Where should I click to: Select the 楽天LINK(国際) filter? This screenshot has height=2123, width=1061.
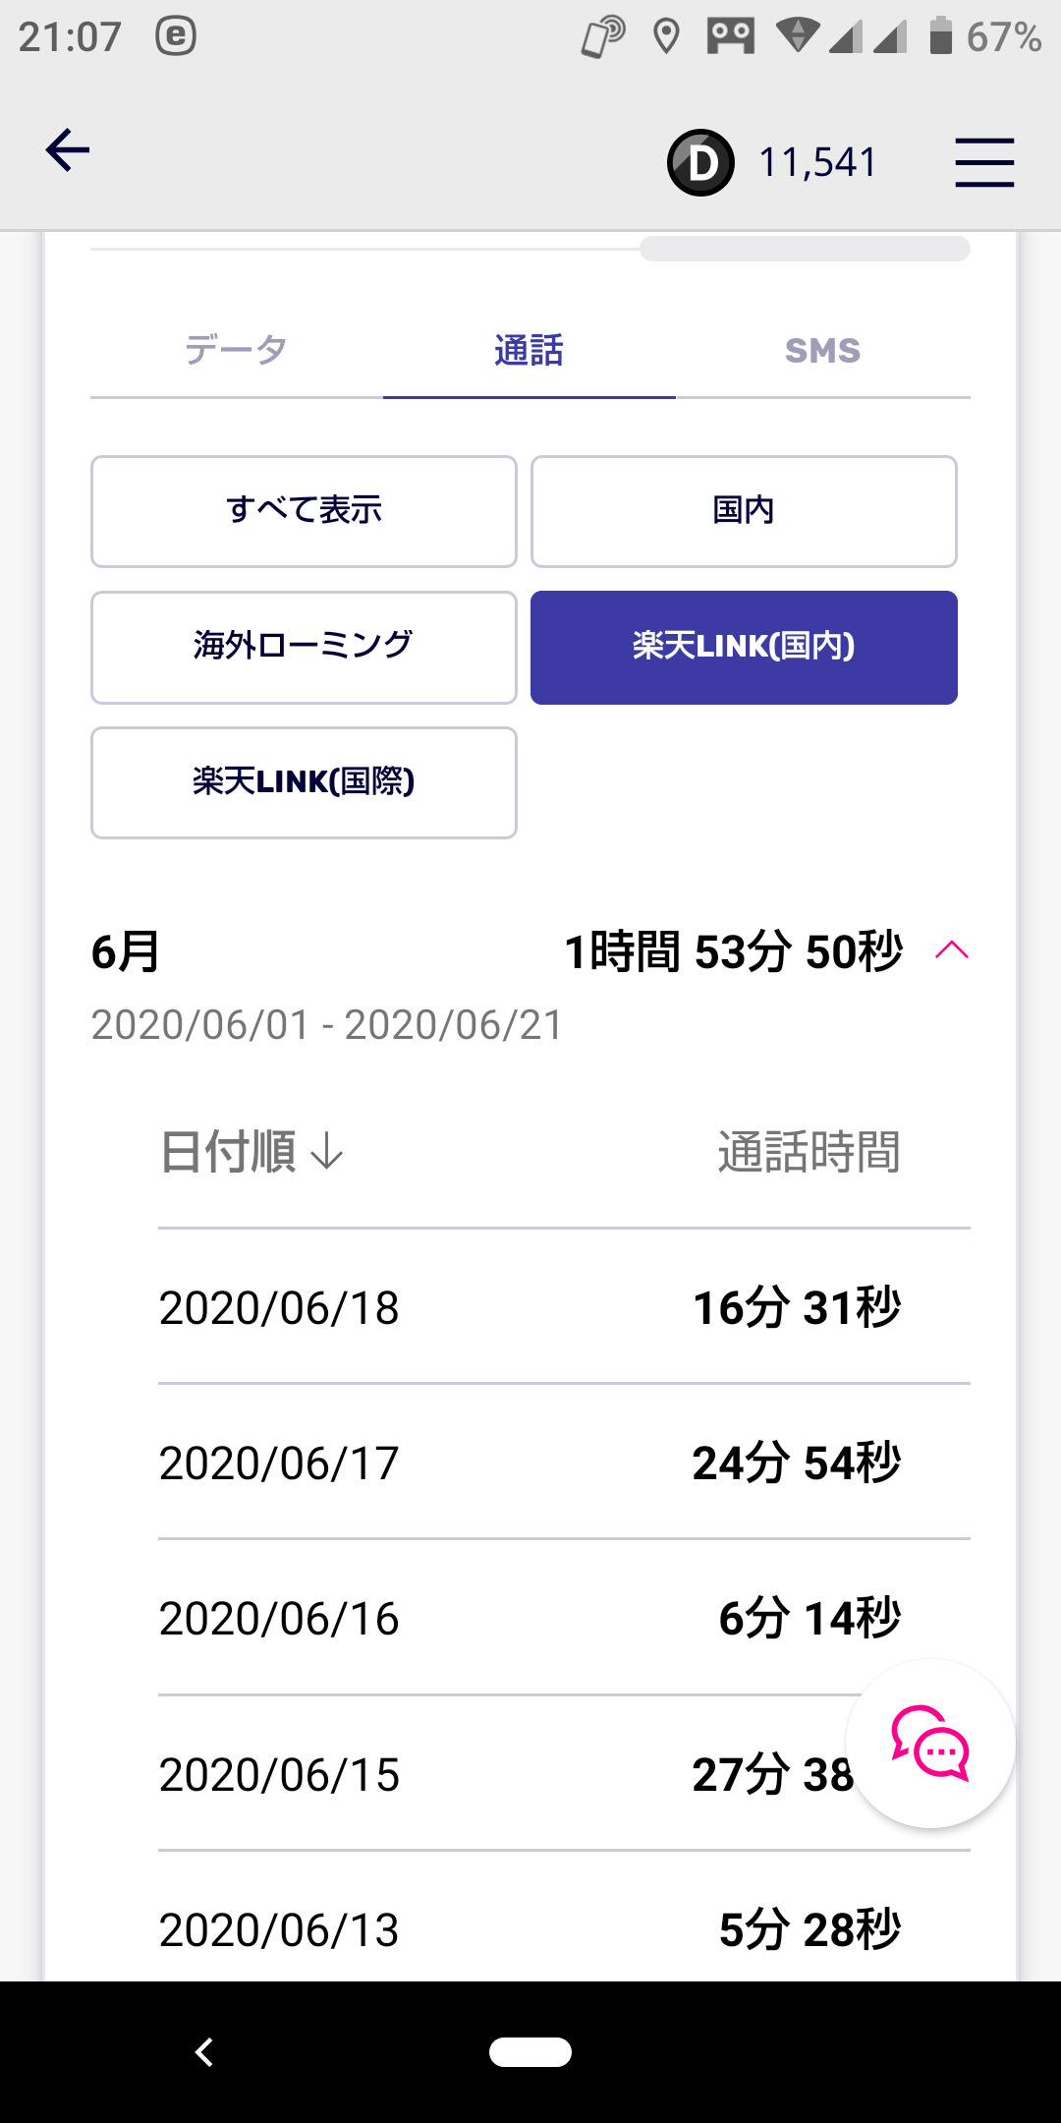[x=304, y=782]
